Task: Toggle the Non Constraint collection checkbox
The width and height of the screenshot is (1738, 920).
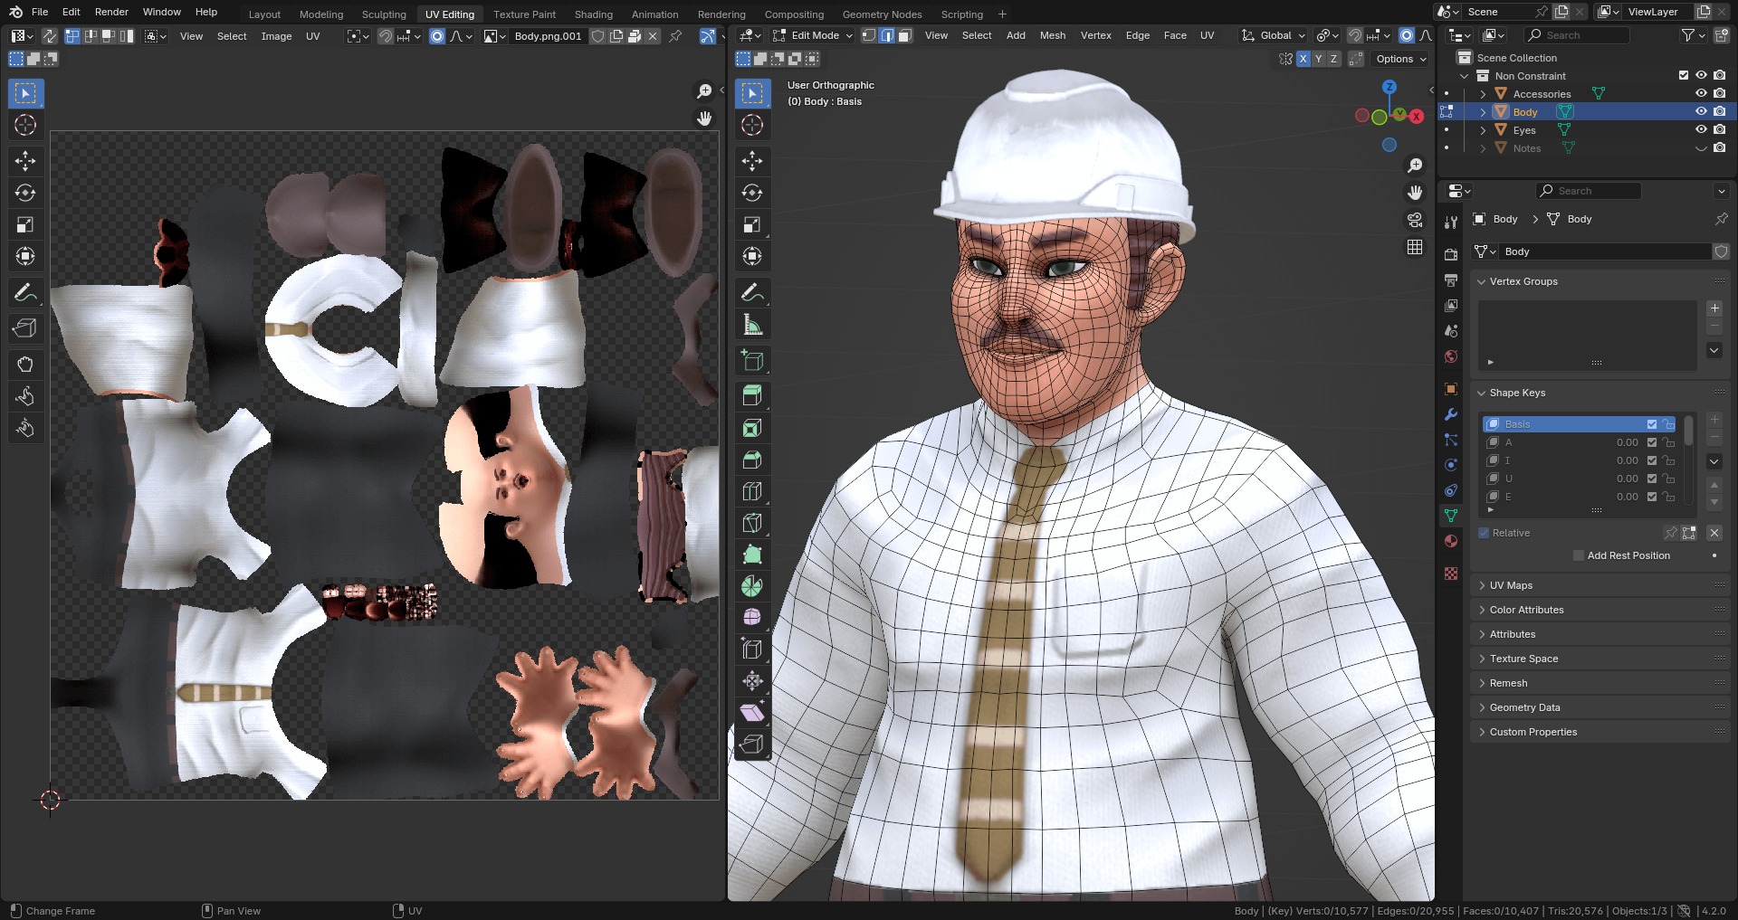Action: (x=1684, y=75)
